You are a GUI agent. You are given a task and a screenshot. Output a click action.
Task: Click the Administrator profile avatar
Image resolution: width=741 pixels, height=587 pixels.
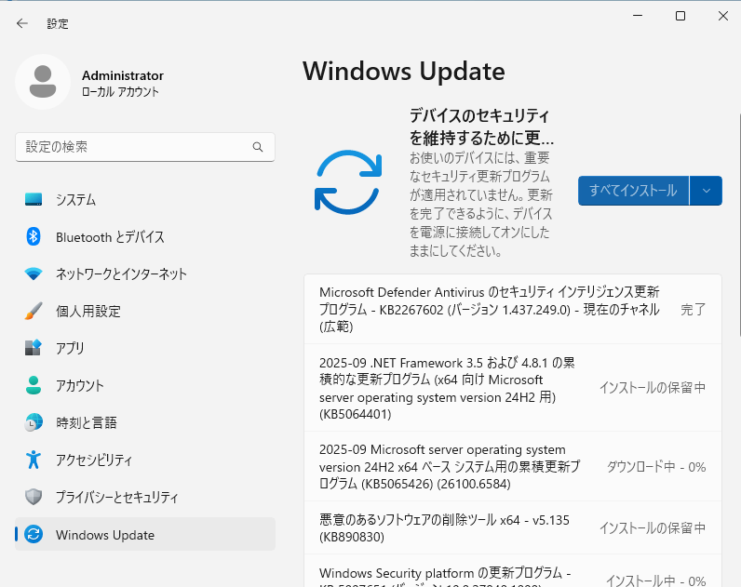(42, 83)
